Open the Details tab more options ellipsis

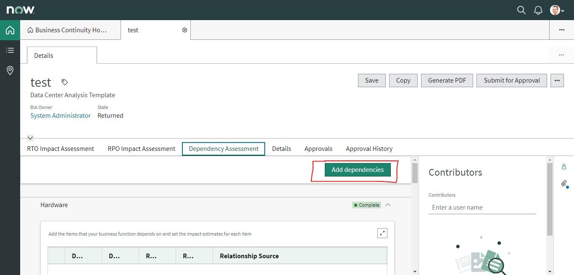pos(561,55)
